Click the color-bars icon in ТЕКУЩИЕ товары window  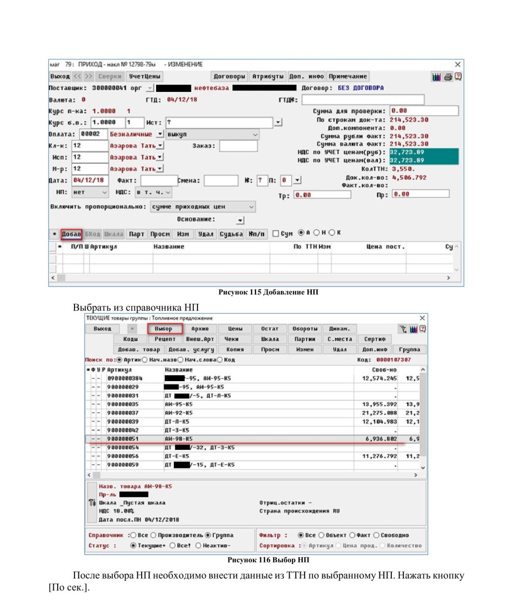coord(413,329)
